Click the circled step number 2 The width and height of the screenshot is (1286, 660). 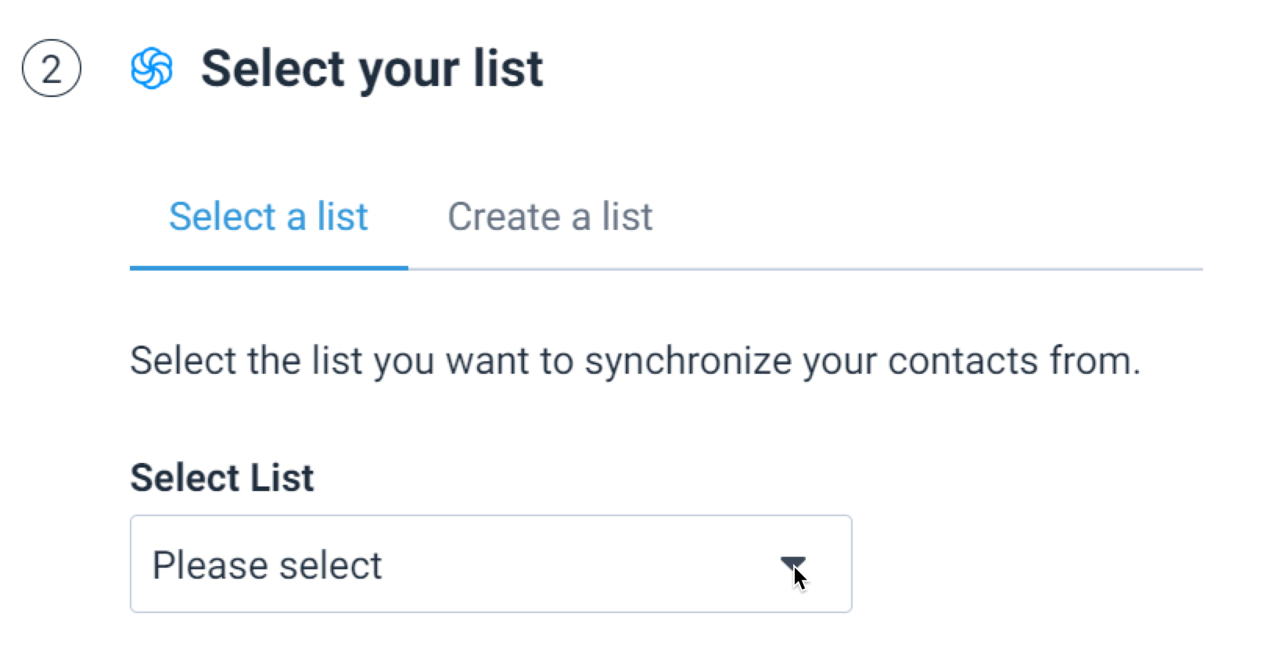(x=51, y=70)
